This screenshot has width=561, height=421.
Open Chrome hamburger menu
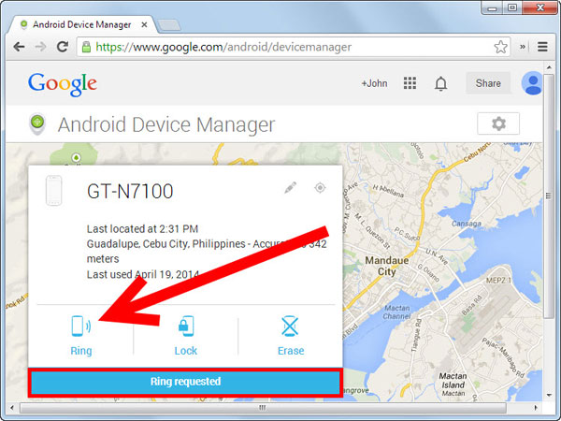click(542, 47)
